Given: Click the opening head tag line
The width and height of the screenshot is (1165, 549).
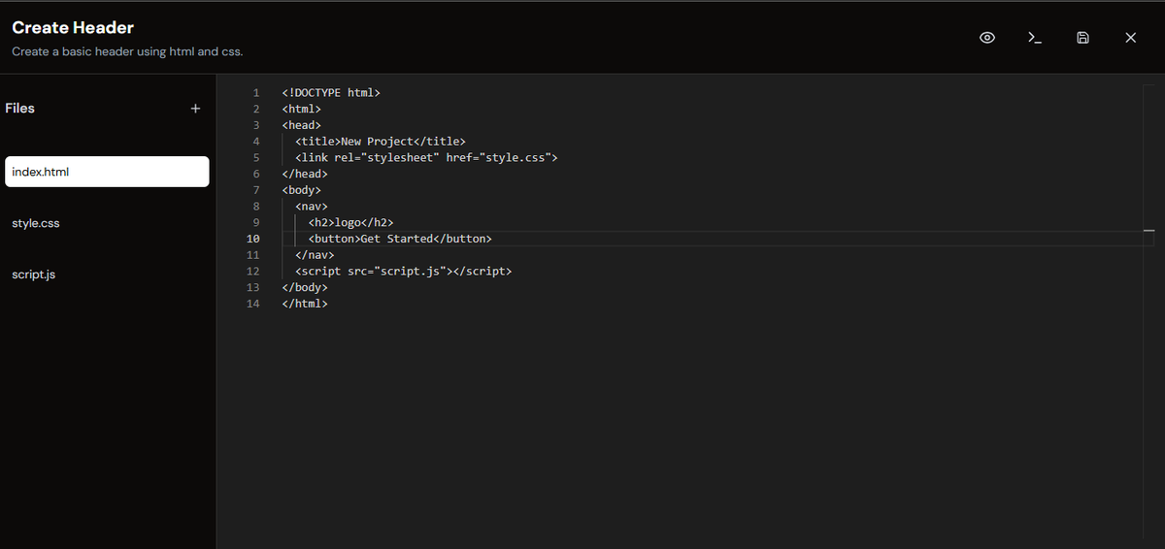Looking at the screenshot, I should pyautogui.click(x=301, y=125).
